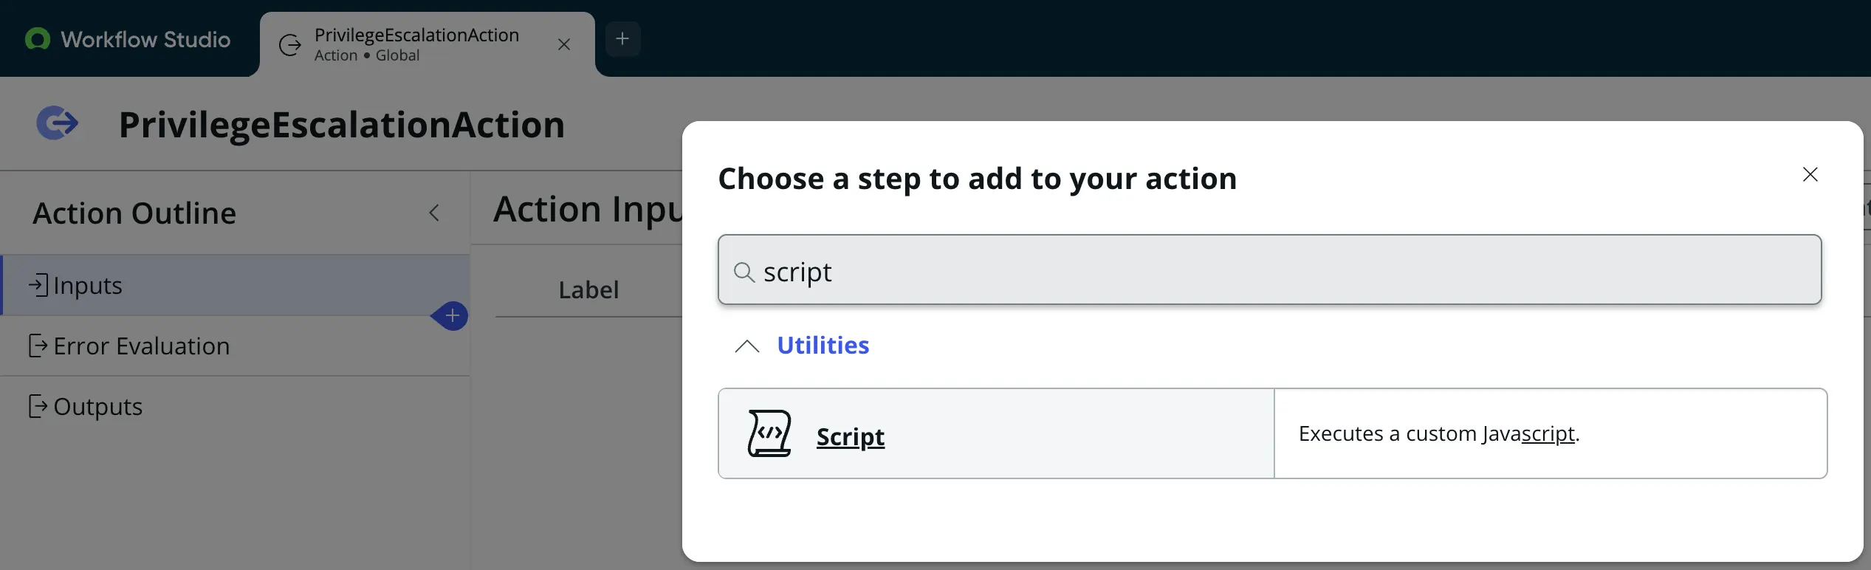1871x570 pixels.
Task: Click the PrivilegeEscalationAction header arrow icon
Action: point(58,123)
